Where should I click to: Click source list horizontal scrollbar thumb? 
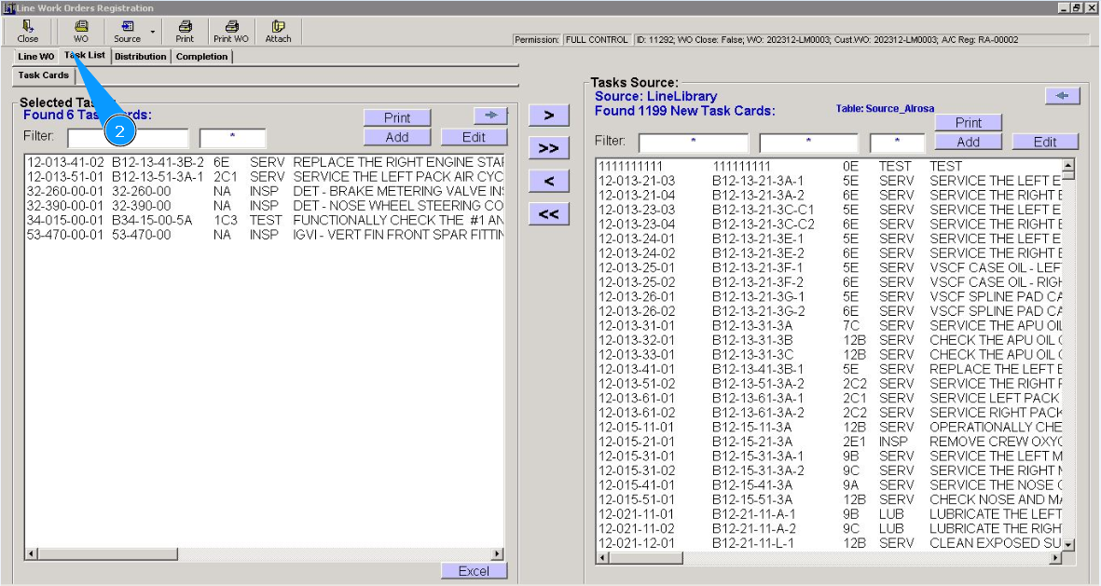click(645, 558)
